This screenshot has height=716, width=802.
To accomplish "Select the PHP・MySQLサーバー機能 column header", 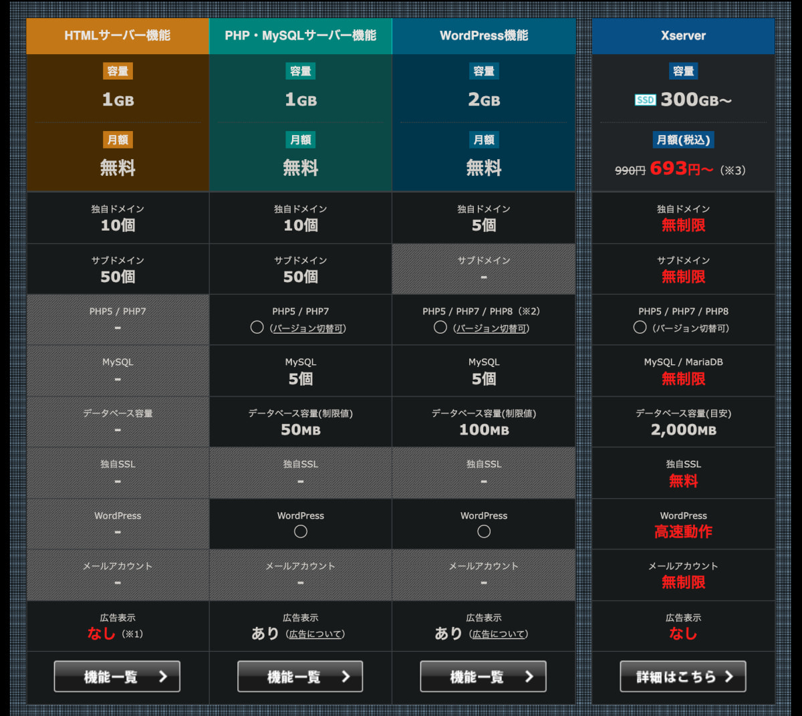I will click(x=301, y=35).
